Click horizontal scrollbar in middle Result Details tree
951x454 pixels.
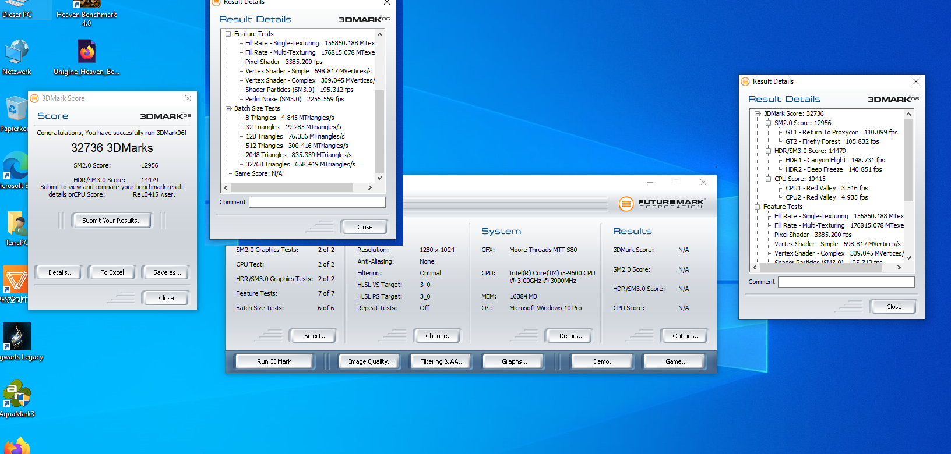coord(291,187)
